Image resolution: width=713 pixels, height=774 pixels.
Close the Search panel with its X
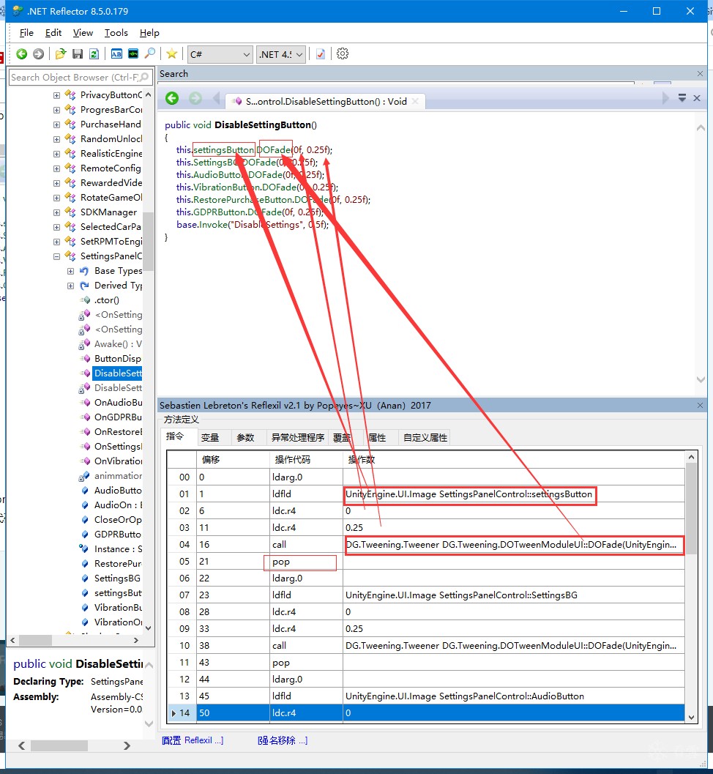tap(700, 73)
